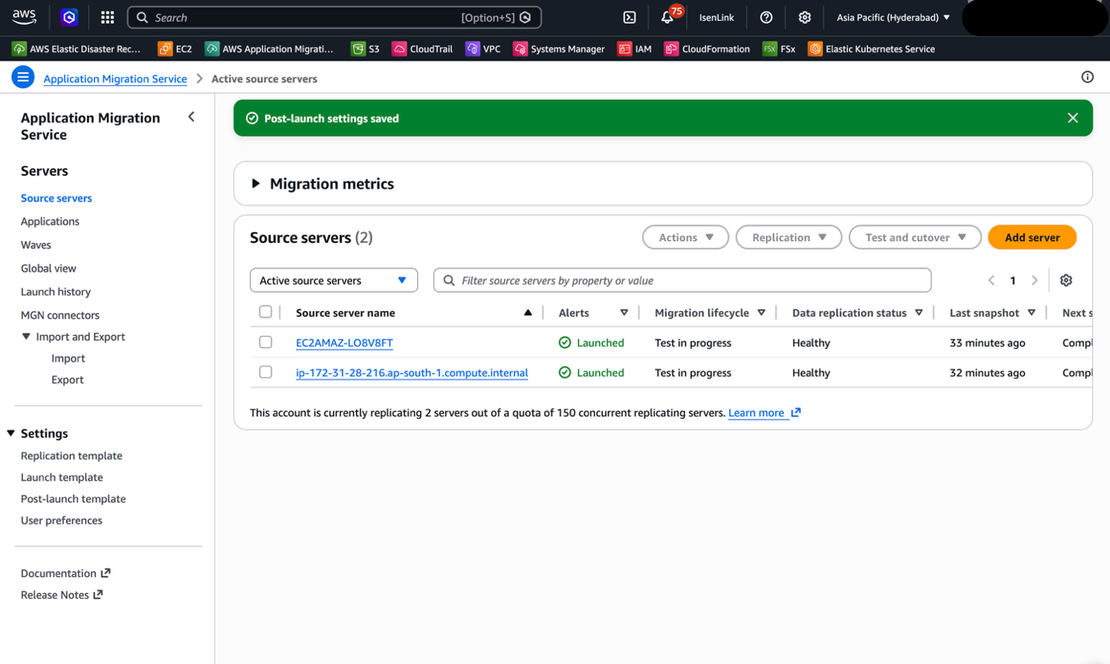Check the EC2AMAZ-LO8V8FT row checkbox
The width and height of the screenshot is (1110, 664).
point(265,342)
